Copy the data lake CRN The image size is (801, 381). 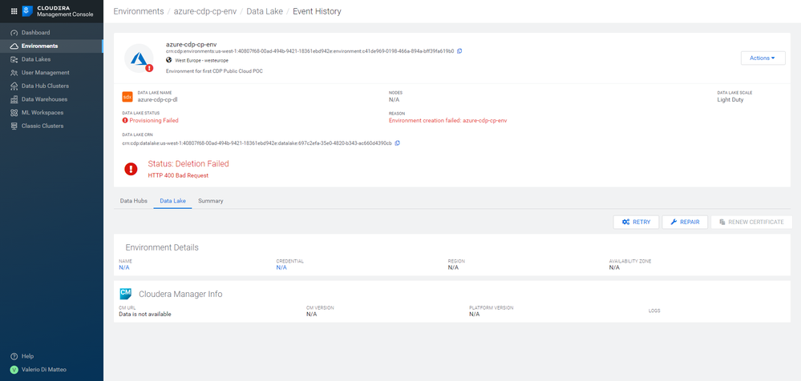click(x=398, y=142)
